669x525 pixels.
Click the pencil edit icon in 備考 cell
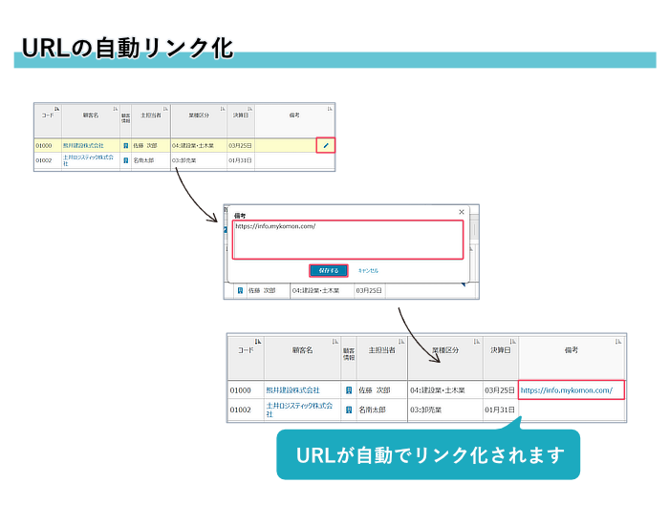[325, 145]
